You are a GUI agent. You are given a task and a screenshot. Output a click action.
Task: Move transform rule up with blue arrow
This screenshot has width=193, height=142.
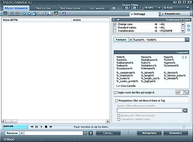point(188,26)
